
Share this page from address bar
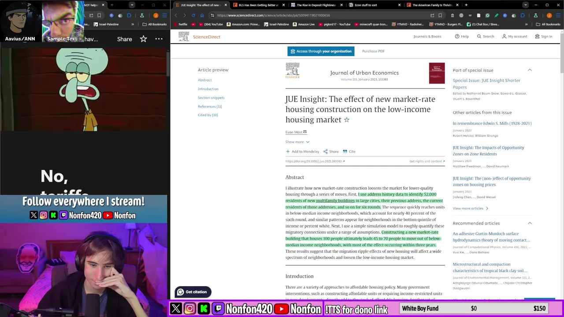coord(432,15)
